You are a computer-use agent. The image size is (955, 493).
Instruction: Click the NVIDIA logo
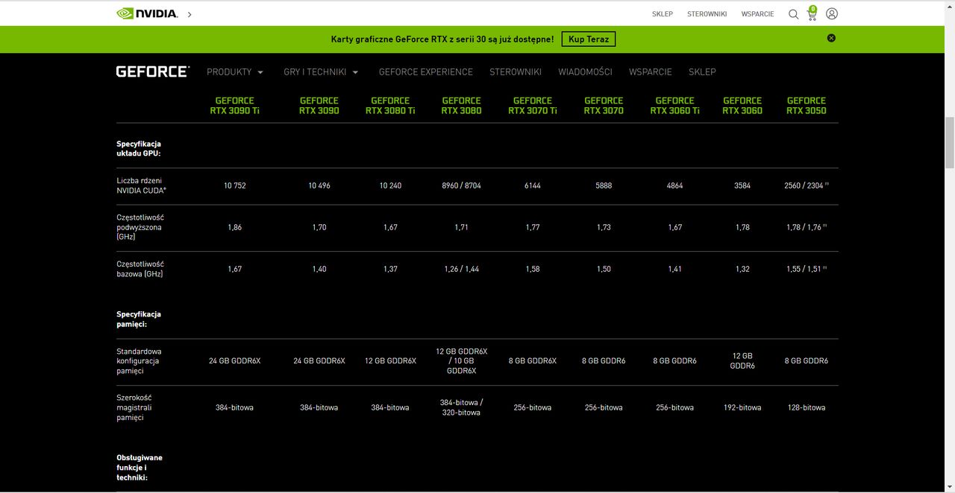pyautogui.click(x=147, y=13)
